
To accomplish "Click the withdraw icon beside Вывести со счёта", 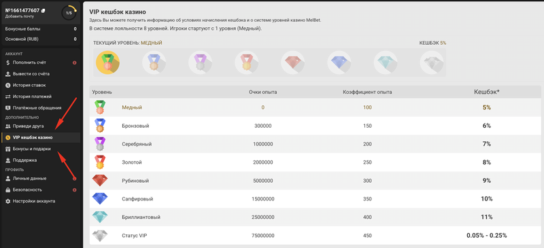I will coord(8,74).
